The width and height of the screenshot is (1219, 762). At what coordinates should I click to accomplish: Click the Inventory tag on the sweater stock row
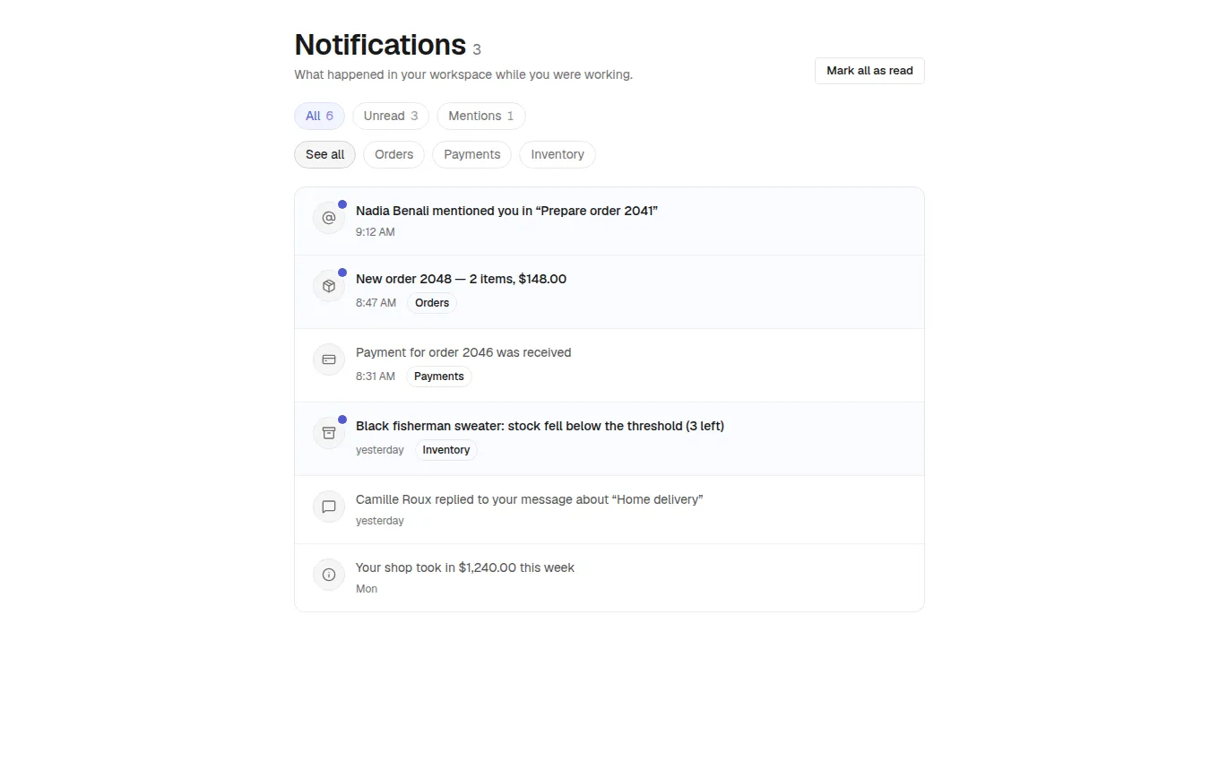coord(446,450)
